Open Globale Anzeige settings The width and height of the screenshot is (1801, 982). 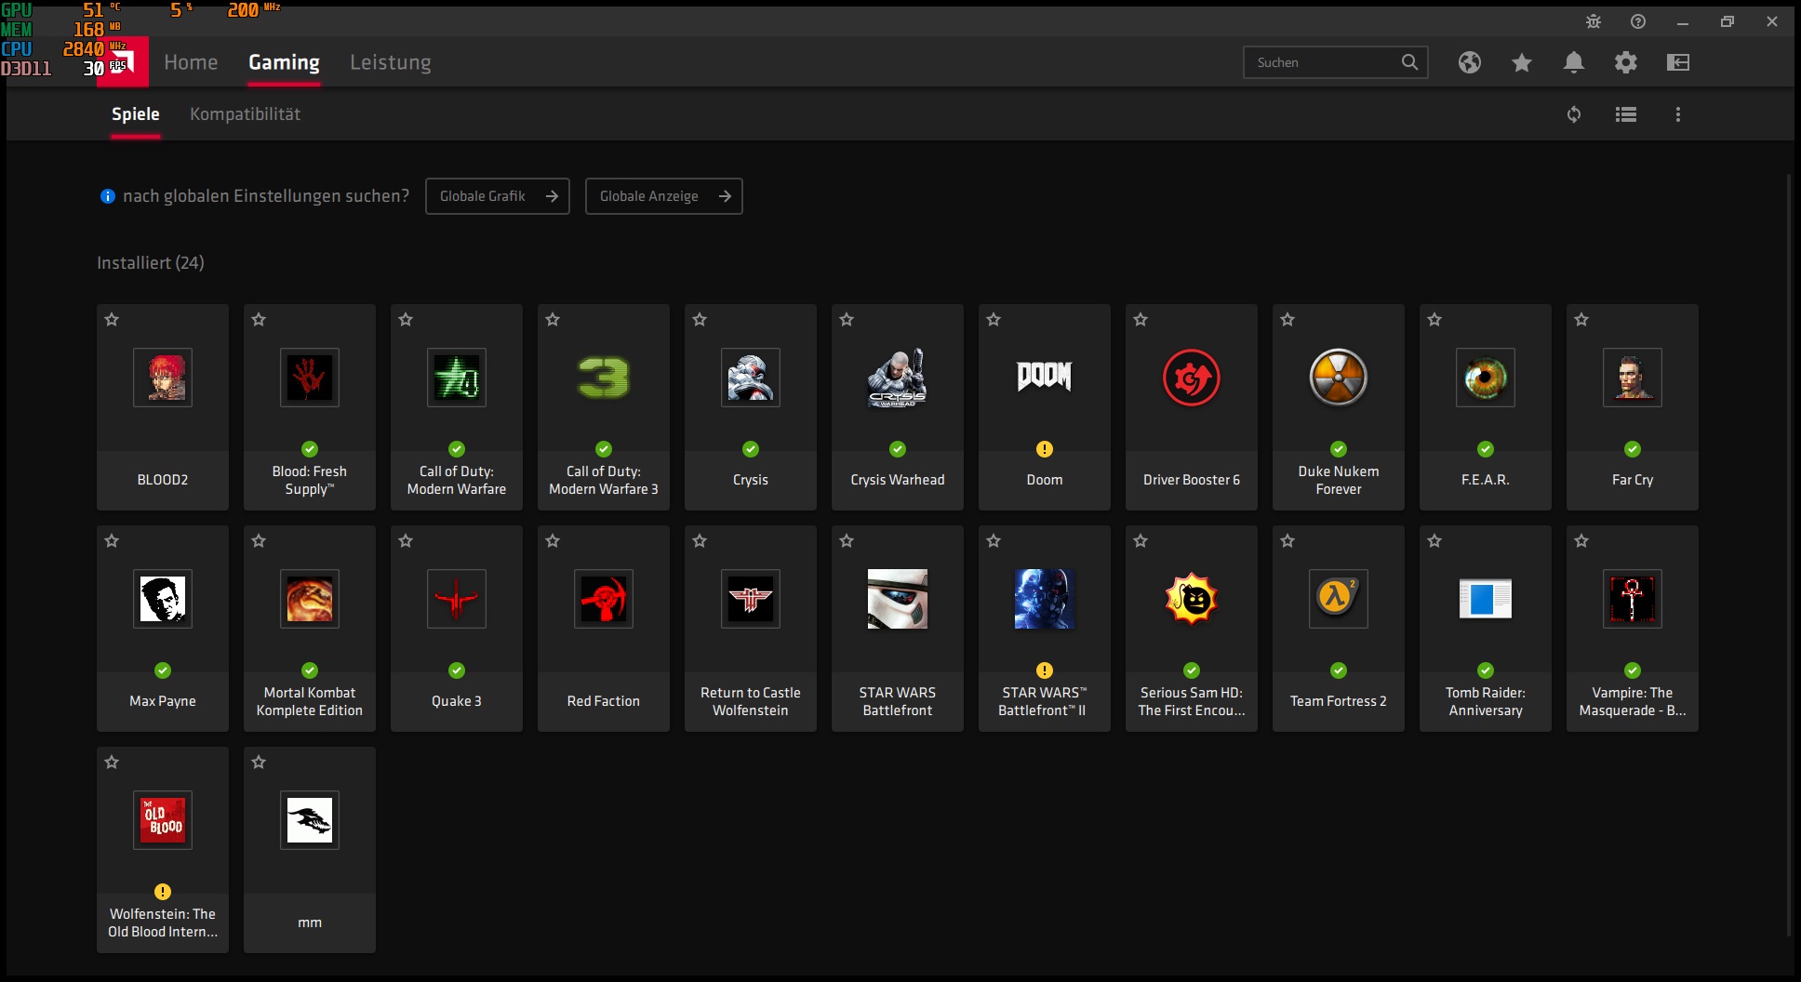(664, 196)
